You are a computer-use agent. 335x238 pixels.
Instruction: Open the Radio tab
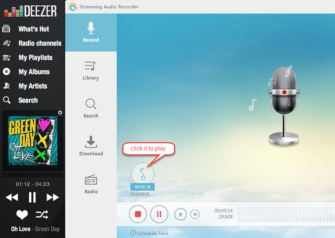(x=91, y=184)
